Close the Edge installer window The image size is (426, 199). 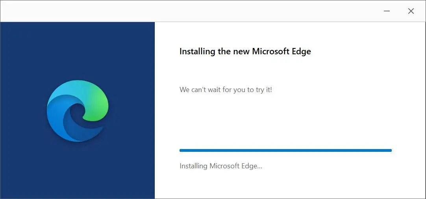[x=411, y=11]
